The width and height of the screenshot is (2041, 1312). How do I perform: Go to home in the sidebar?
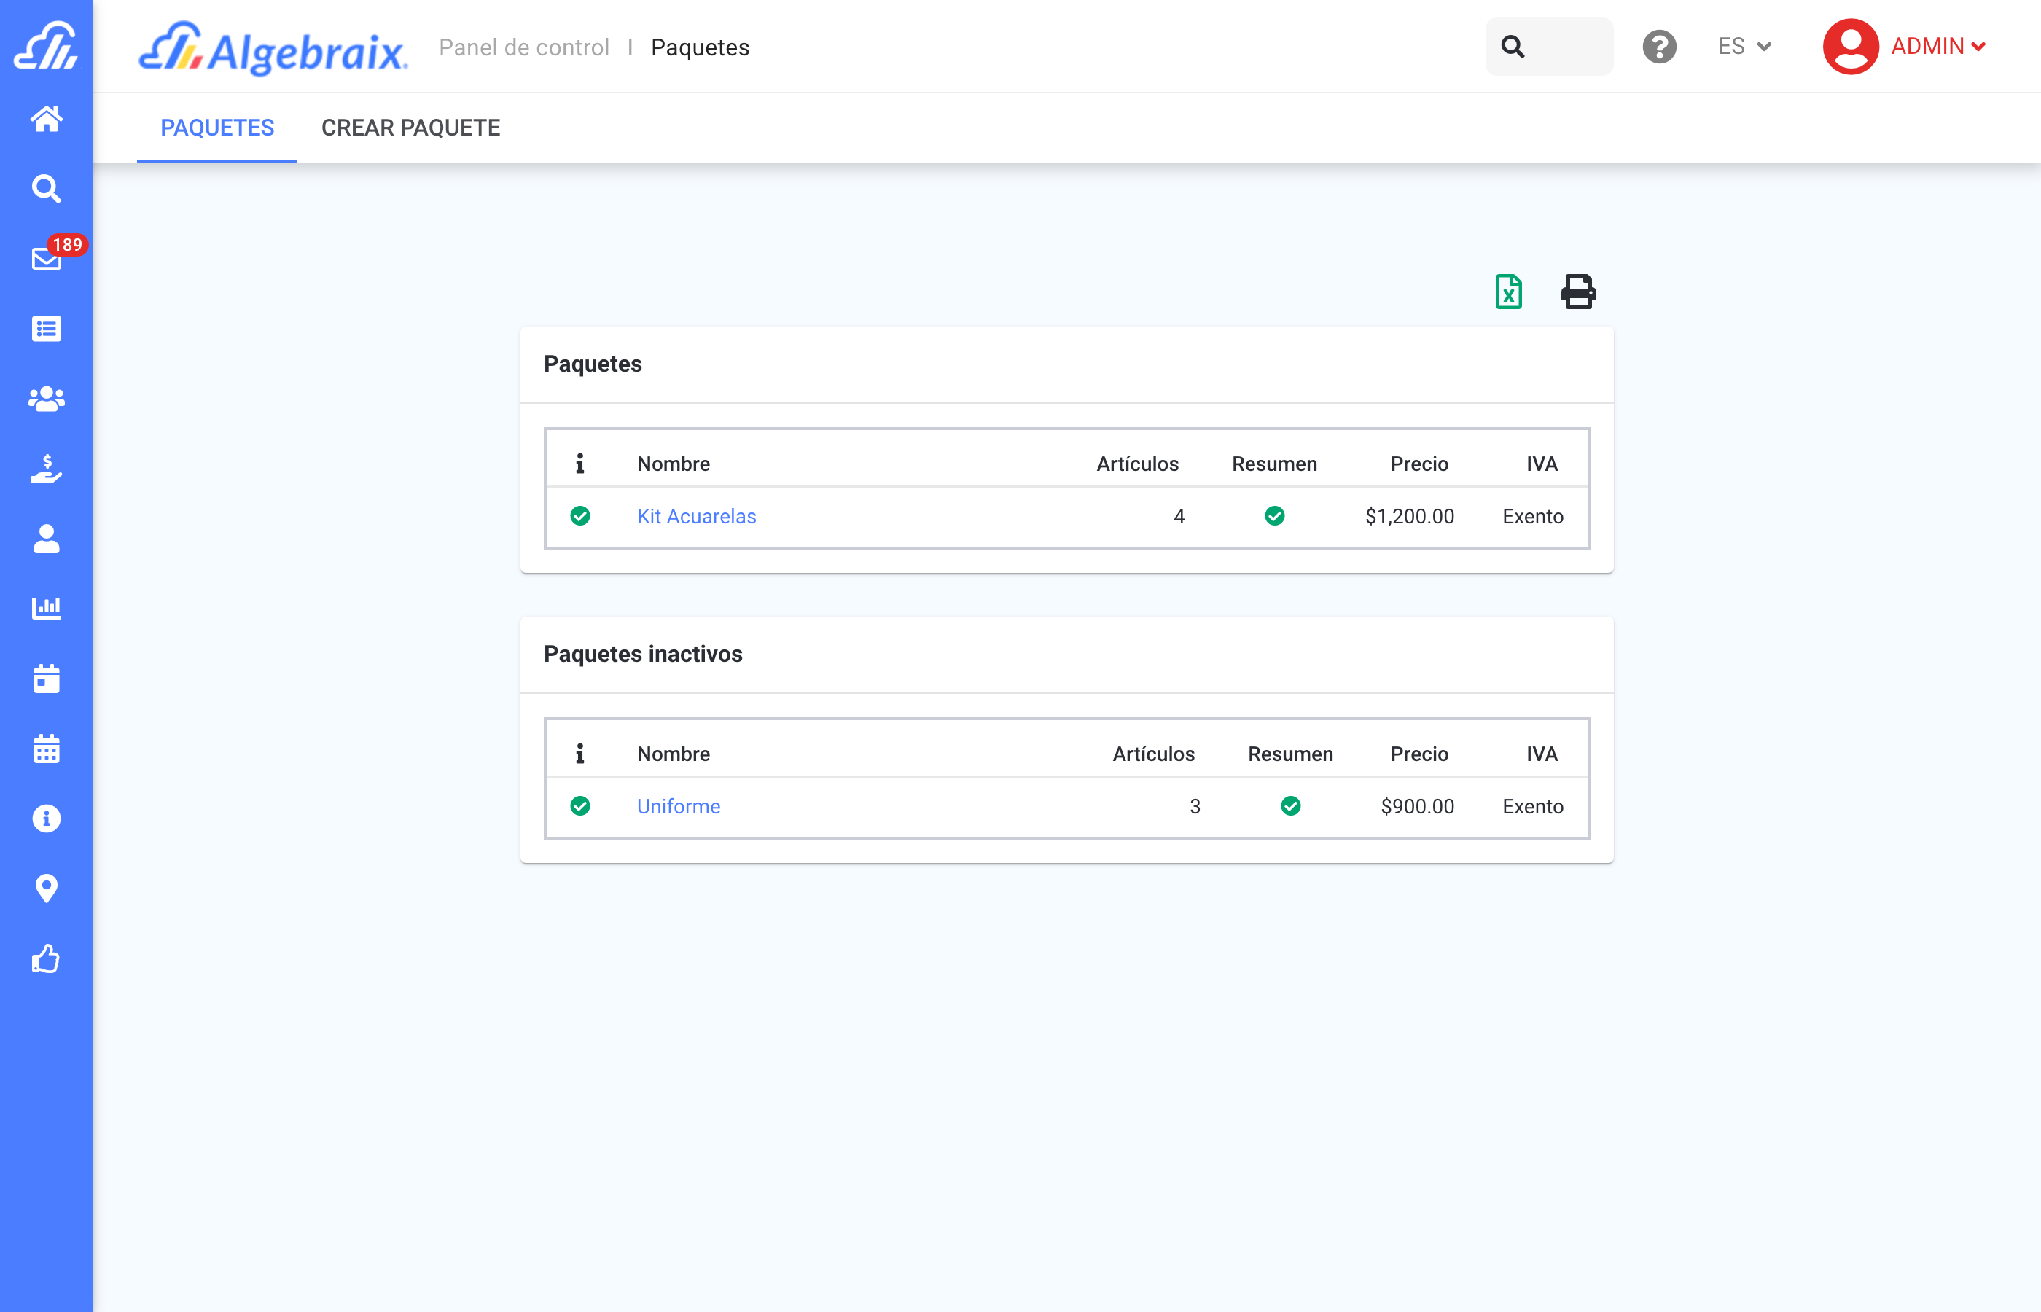(47, 118)
